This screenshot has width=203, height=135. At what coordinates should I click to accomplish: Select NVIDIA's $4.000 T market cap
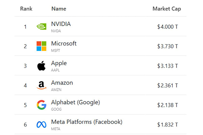(167, 27)
